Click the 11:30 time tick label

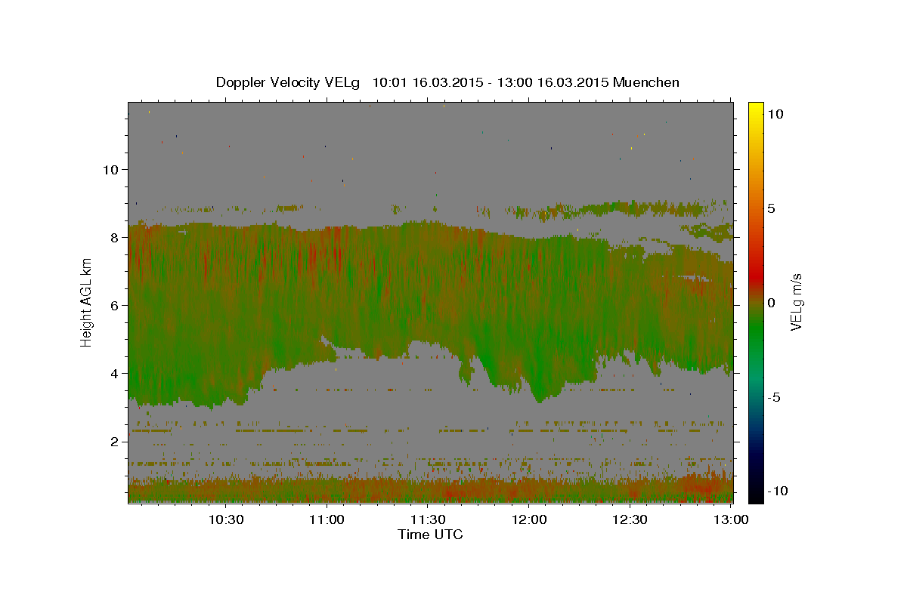(429, 520)
